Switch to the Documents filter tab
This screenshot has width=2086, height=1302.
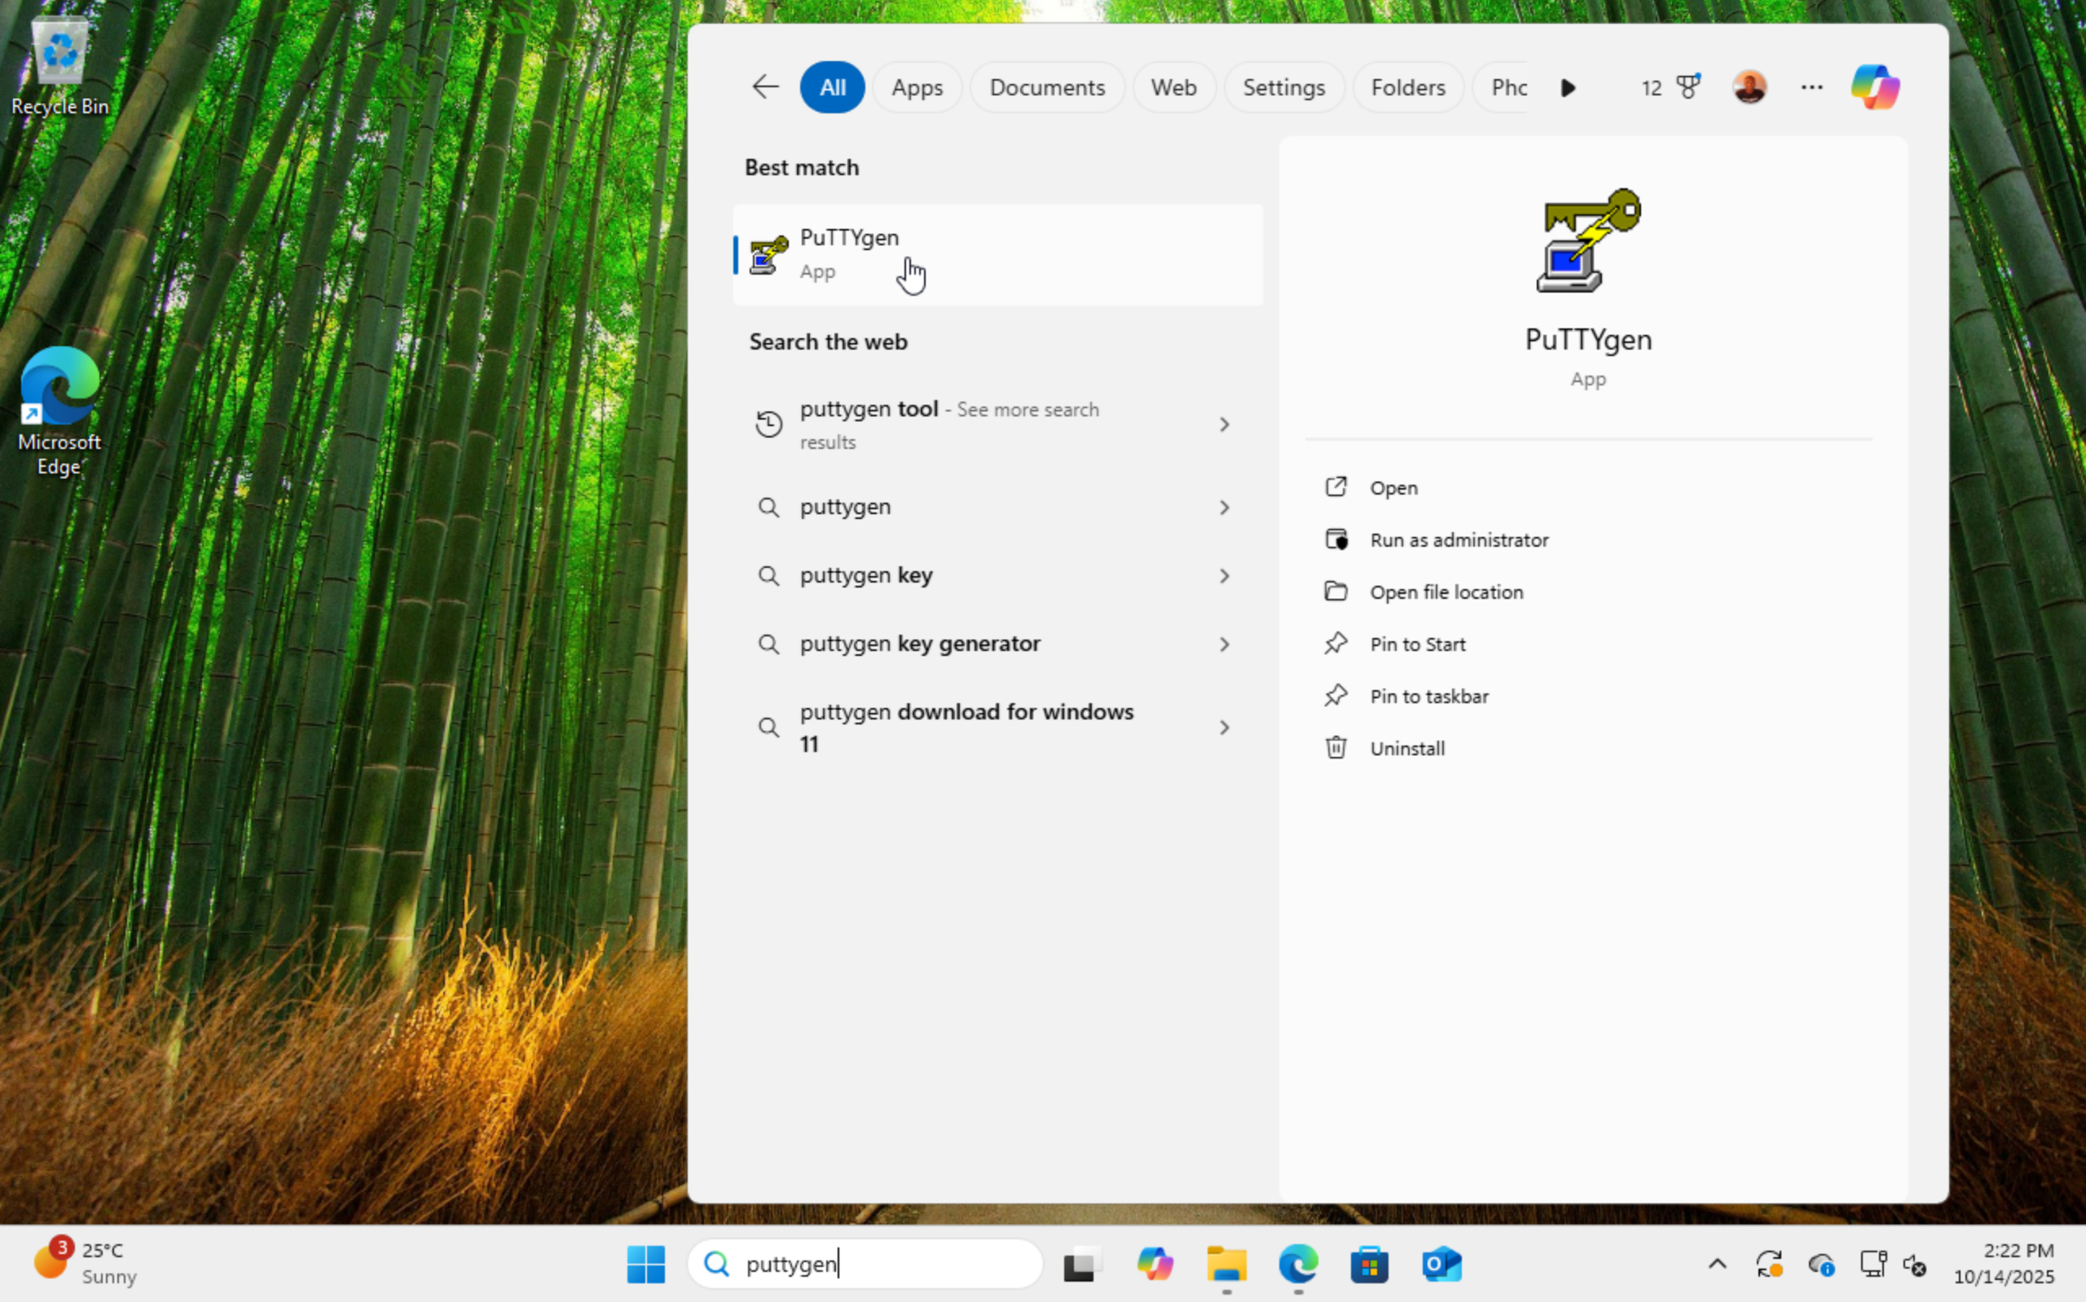point(1046,87)
